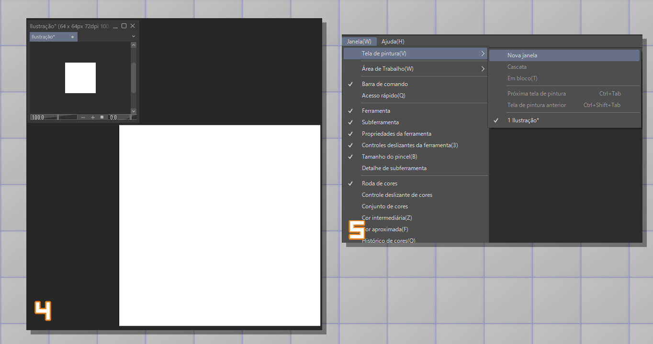Maximize the Ilustração floating window
Viewport: 653px width, 344px height.
point(124,26)
